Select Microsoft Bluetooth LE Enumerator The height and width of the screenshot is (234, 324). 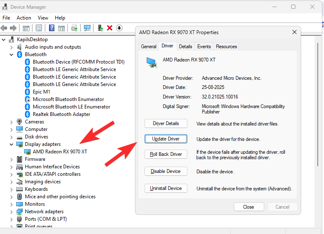click(71, 107)
